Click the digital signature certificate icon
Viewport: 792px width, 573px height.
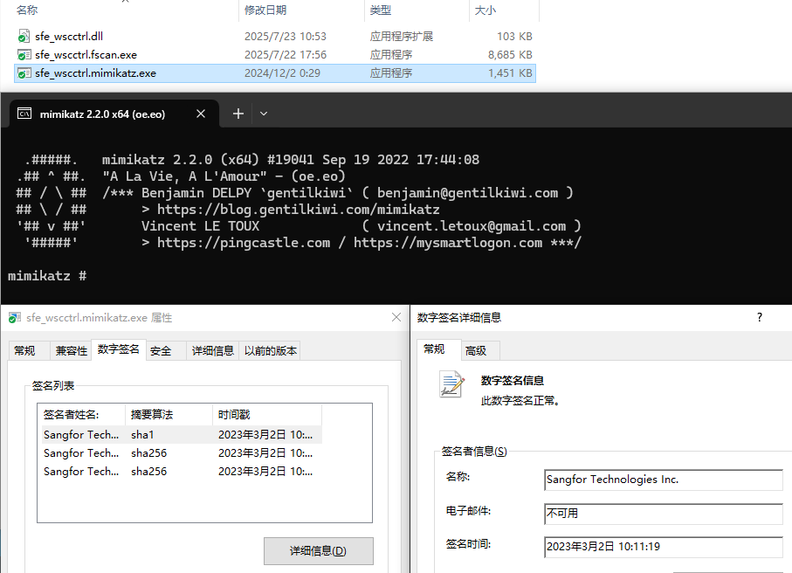pyautogui.click(x=451, y=384)
